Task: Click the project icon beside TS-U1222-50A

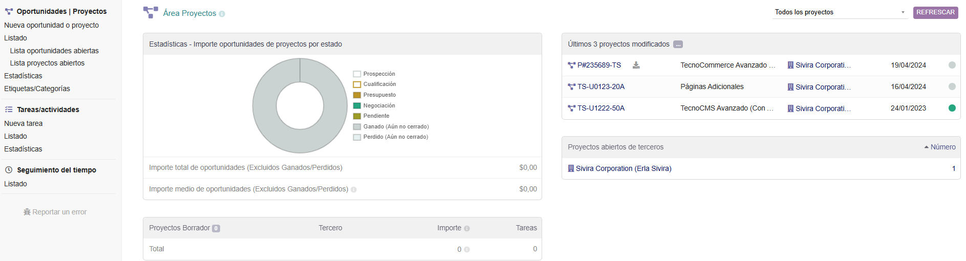Action: pyautogui.click(x=571, y=108)
